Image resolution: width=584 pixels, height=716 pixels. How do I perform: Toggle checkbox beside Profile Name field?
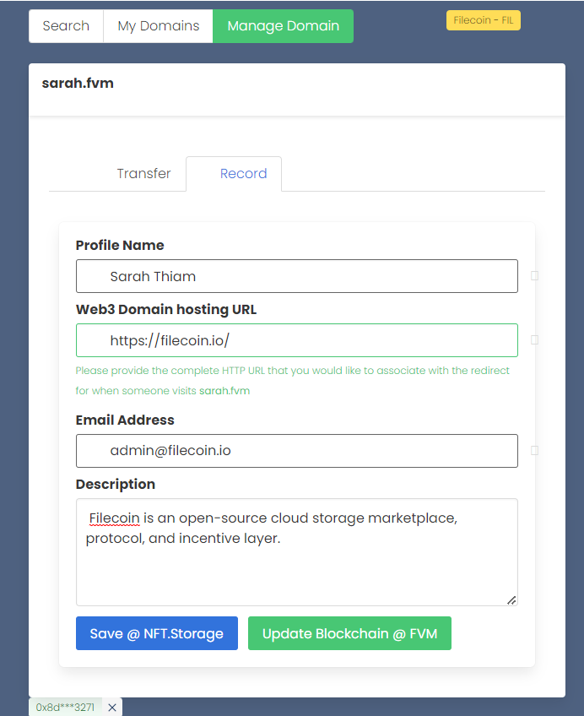535,276
